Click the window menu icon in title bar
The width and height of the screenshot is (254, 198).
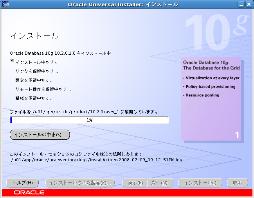pos(5,4)
